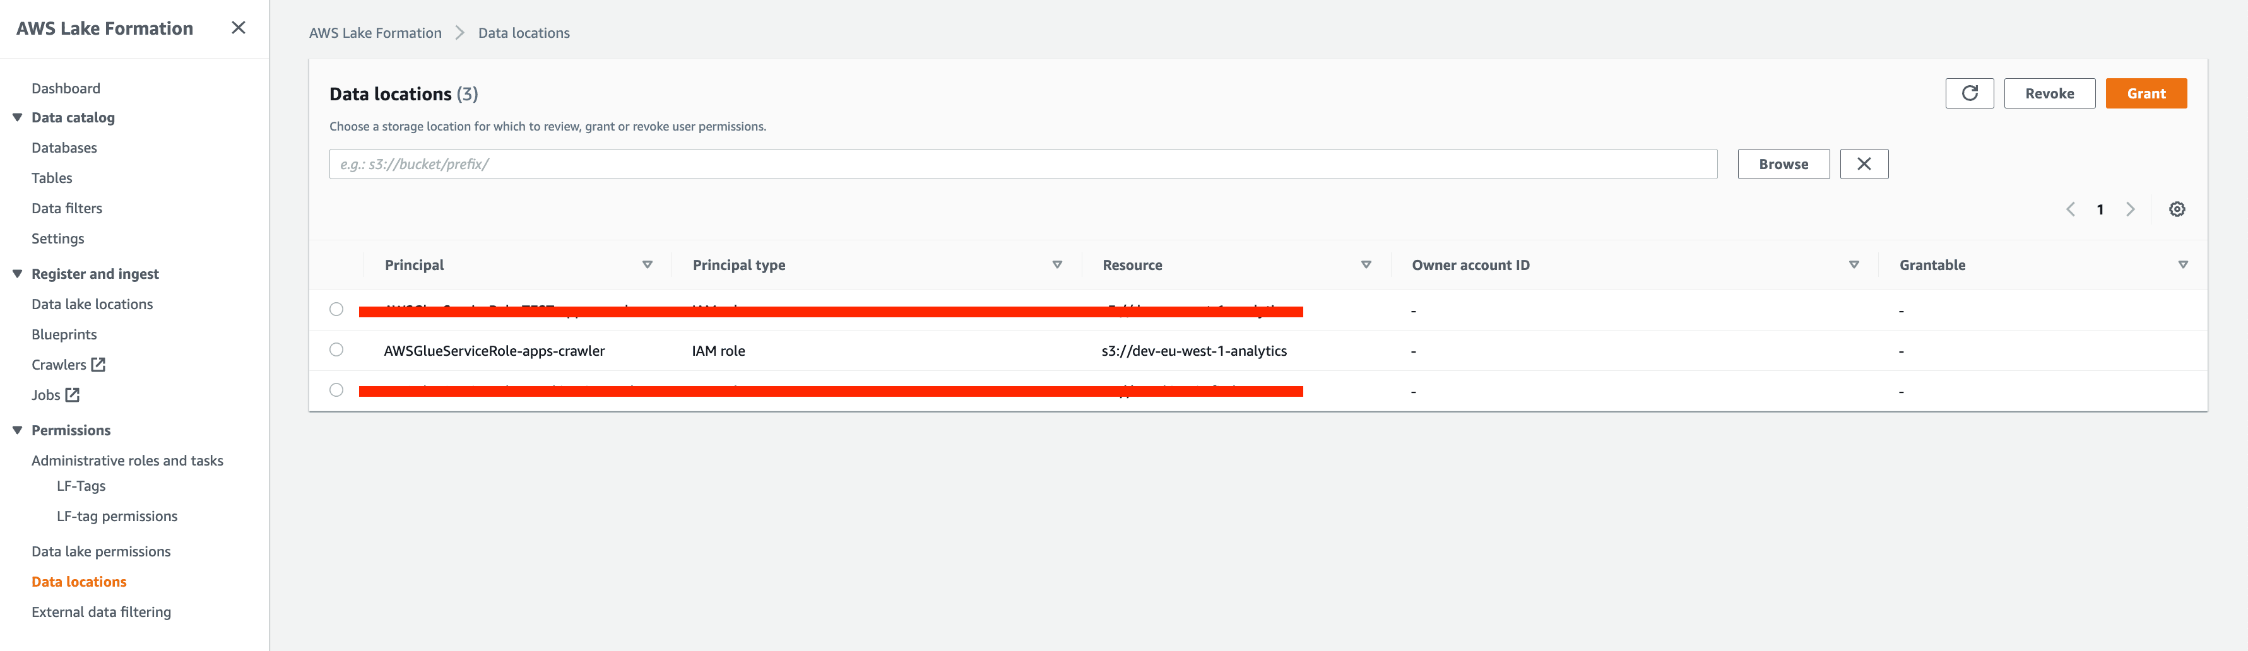Collapse the Data catalog section
This screenshot has width=2248, height=651.
pos(18,117)
